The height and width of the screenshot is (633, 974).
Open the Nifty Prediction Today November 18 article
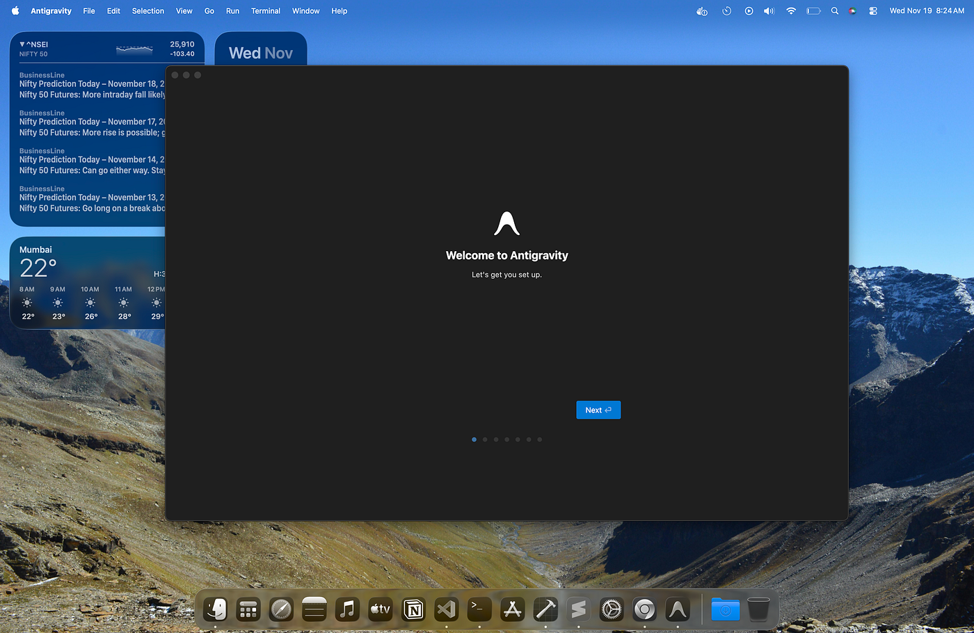click(x=92, y=85)
